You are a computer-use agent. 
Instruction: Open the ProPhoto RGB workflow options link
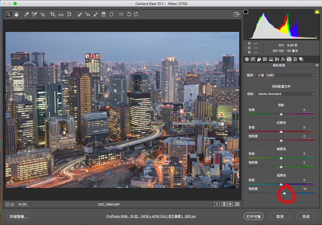(151, 216)
